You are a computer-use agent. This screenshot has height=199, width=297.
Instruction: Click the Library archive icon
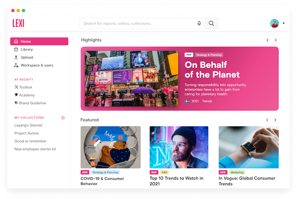tap(16, 49)
